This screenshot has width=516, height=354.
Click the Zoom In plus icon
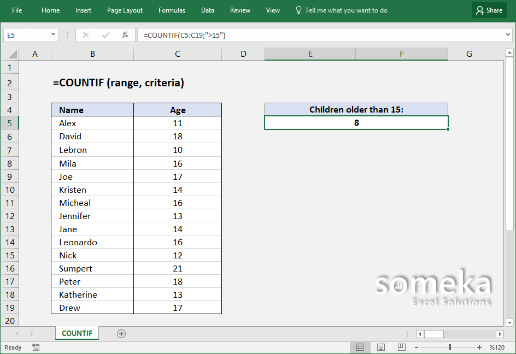coord(480,347)
